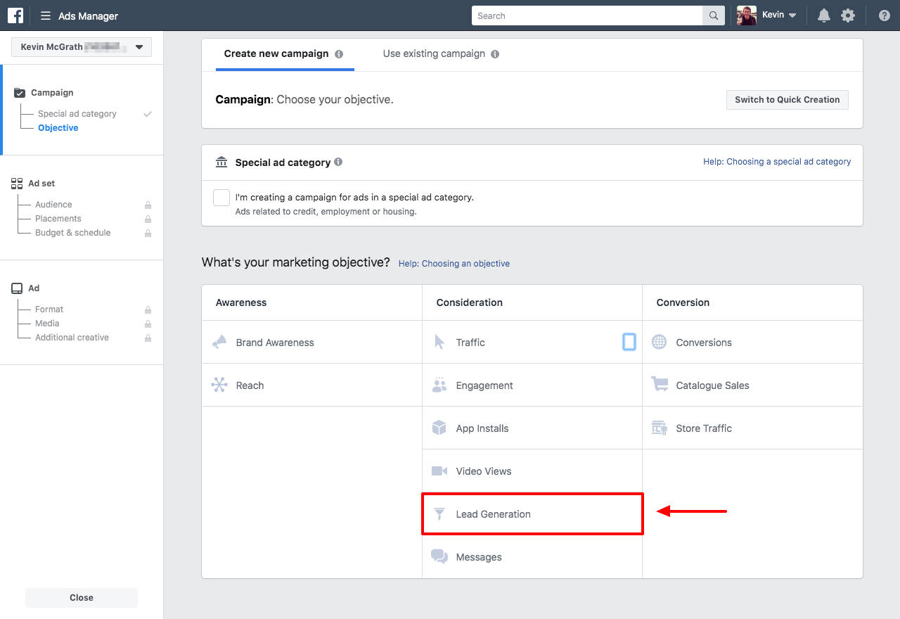Click the help question mark icon
This screenshot has height=619, width=900.
(x=884, y=15)
